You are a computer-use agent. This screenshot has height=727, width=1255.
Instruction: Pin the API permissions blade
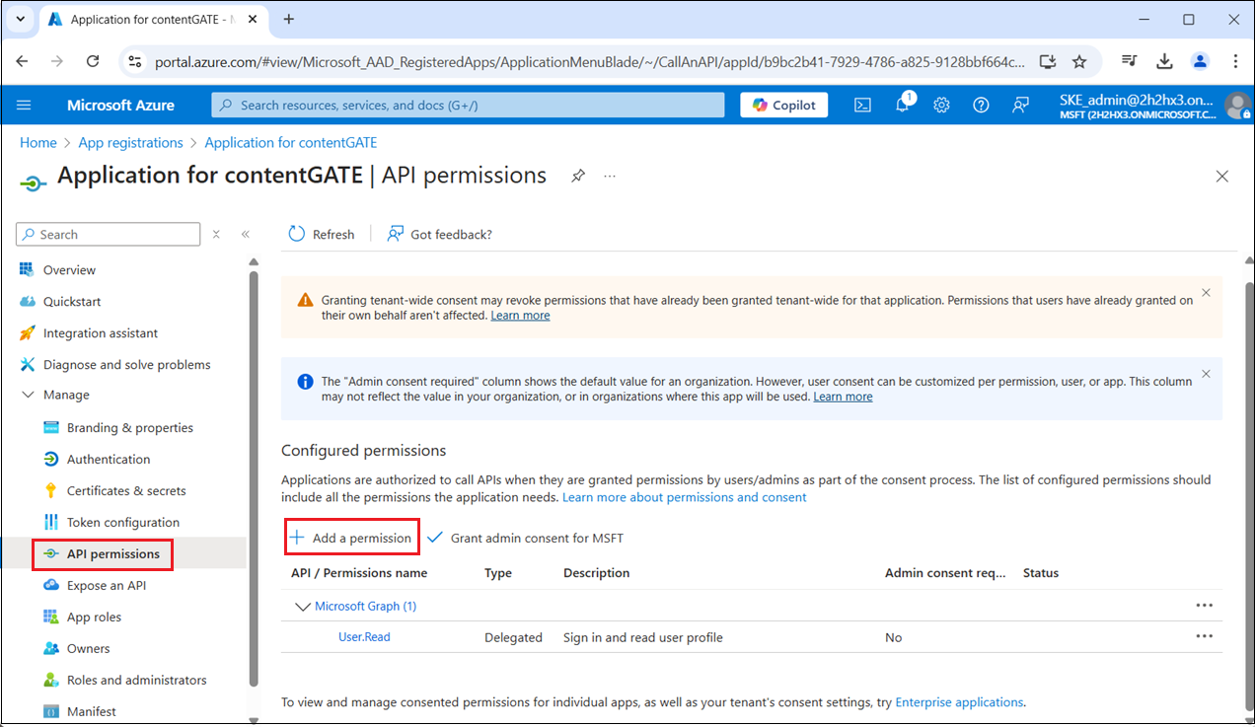coord(578,176)
